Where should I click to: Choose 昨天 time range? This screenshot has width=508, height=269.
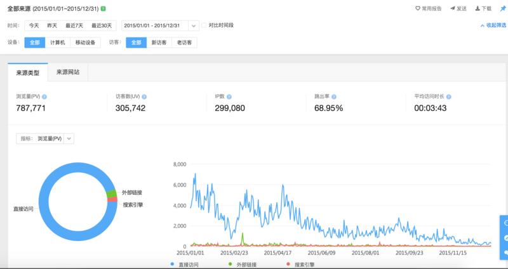pos(52,25)
